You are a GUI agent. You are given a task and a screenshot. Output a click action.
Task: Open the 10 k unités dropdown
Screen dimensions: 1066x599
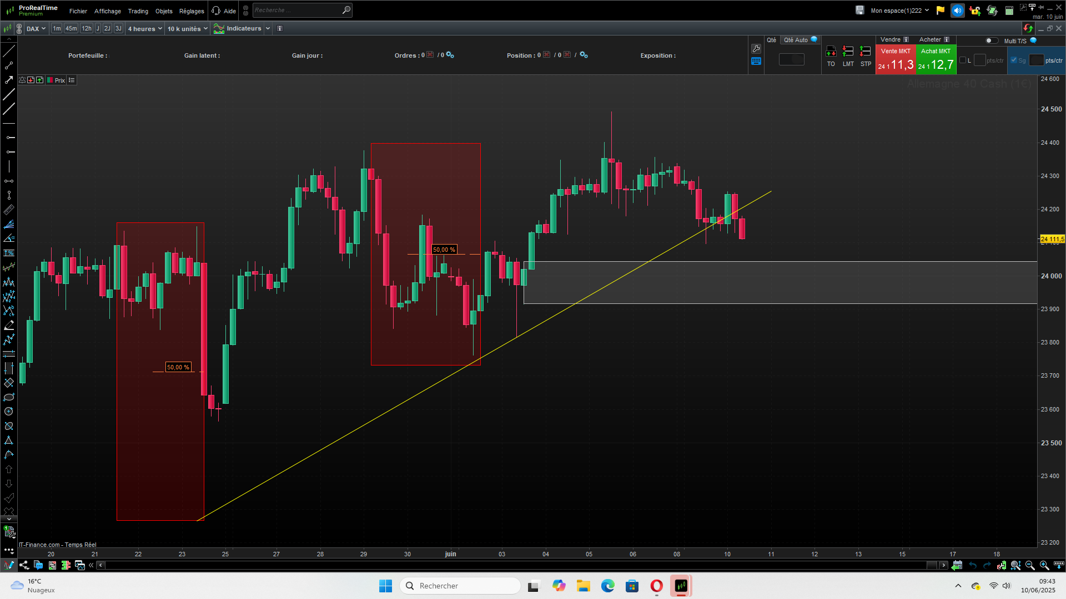188,29
